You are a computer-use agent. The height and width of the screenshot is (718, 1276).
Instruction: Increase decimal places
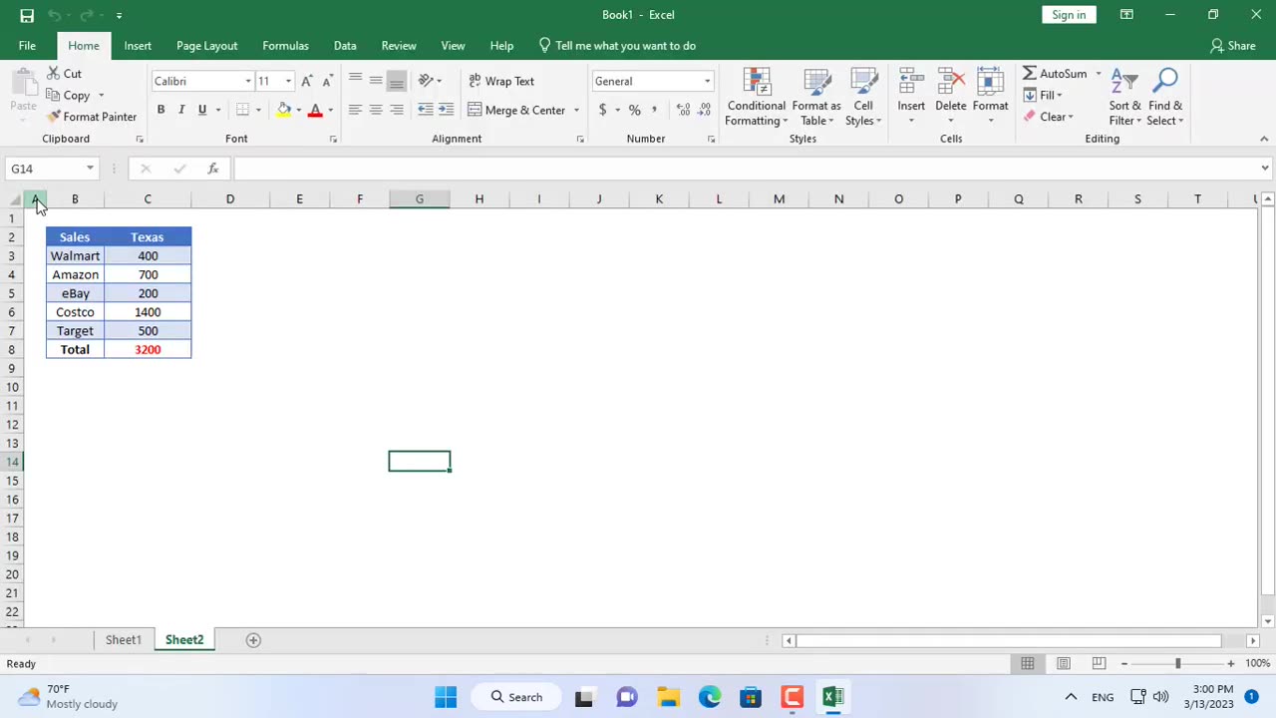[683, 110]
